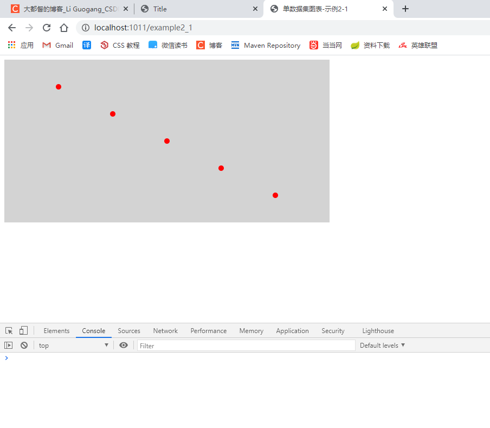This screenshot has width=490, height=428.
Task: Open Gmail from the bookmarks bar
Action: pos(57,45)
